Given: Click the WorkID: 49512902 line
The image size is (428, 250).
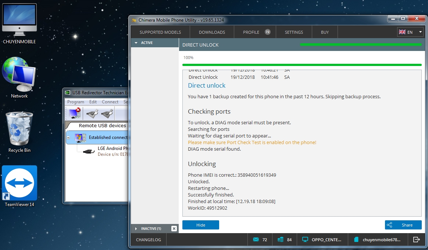Looking at the screenshot, I should [207, 208].
